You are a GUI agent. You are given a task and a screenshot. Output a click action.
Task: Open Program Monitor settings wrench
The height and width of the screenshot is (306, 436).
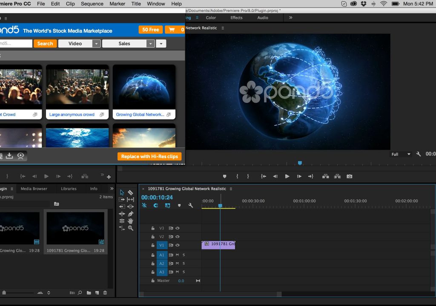click(x=419, y=154)
